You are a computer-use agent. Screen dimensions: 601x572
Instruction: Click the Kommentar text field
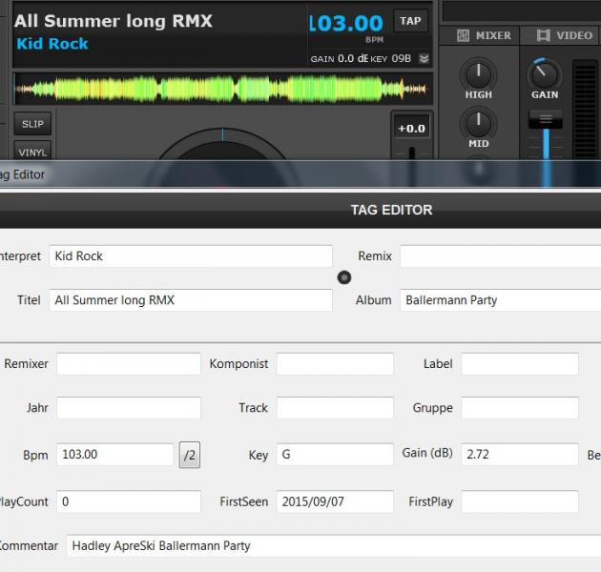coord(334,546)
